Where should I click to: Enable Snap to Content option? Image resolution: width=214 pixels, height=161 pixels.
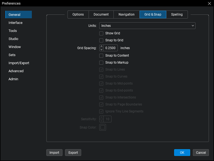(101, 56)
